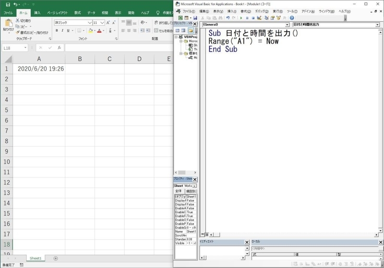Image resolution: width=384 pixels, height=268 pixels.
Task: Select the Sheet1 worksheet tab
Action: pyautogui.click(x=36, y=258)
